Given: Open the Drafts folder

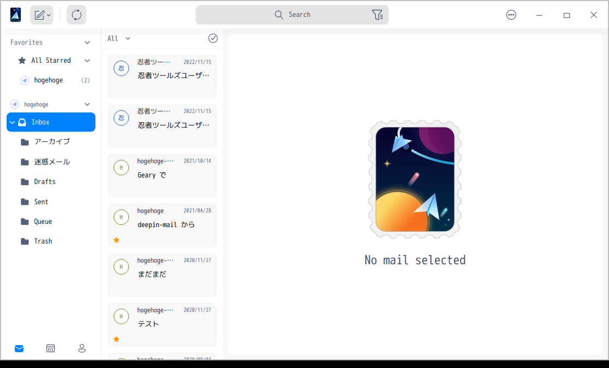Looking at the screenshot, I should tap(51, 182).
